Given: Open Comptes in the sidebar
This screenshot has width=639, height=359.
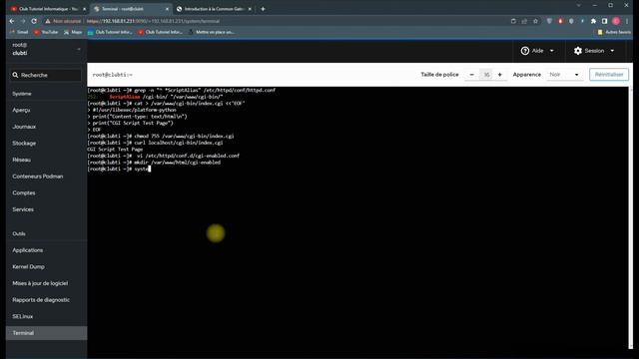Looking at the screenshot, I should pos(24,193).
